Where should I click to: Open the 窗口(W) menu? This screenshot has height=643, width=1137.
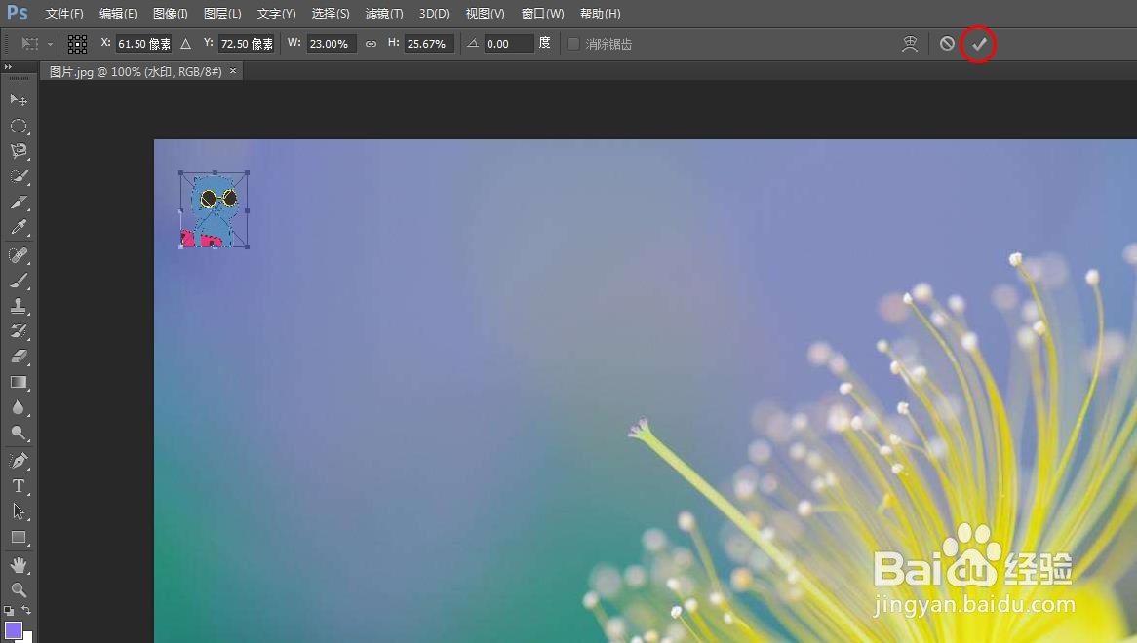pos(541,14)
